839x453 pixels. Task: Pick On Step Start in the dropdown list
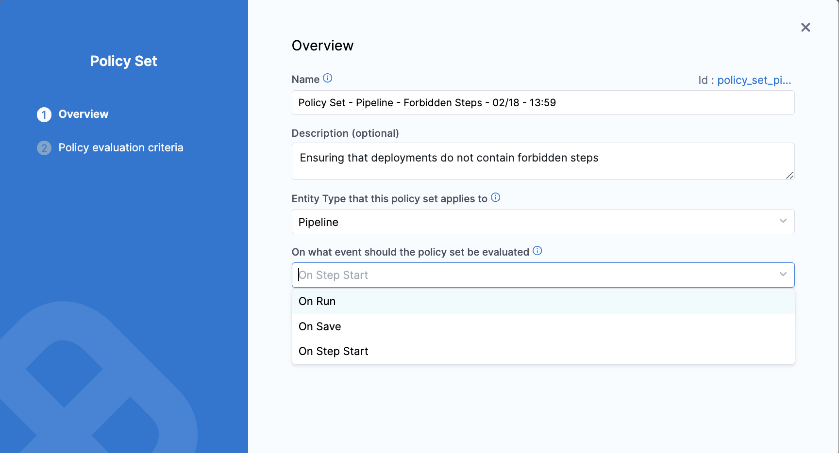(334, 351)
